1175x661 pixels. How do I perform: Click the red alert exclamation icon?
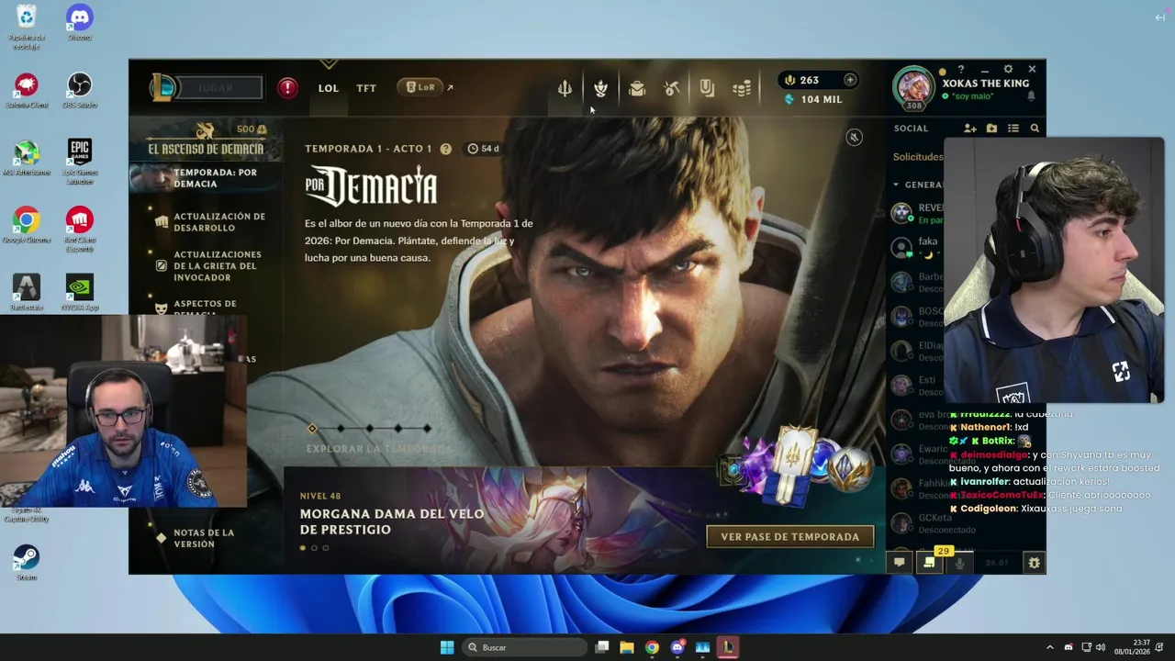(x=288, y=87)
